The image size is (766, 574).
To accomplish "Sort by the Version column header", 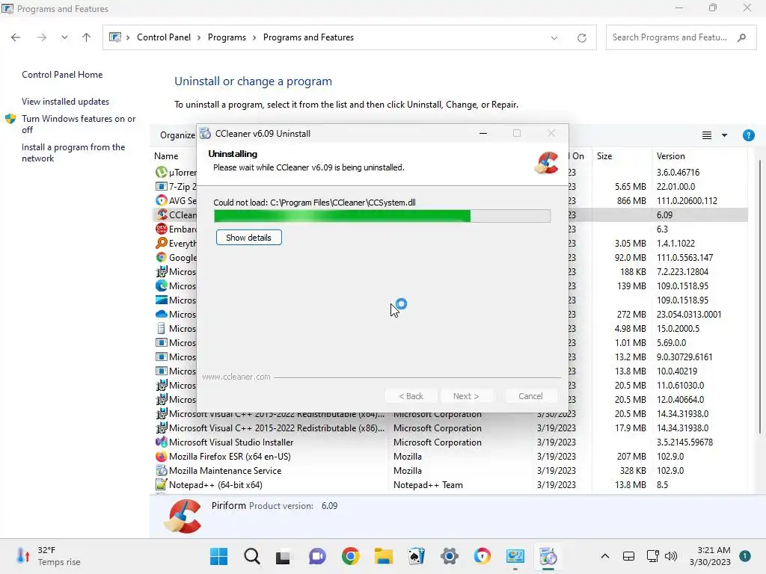I will pyautogui.click(x=671, y=156).
